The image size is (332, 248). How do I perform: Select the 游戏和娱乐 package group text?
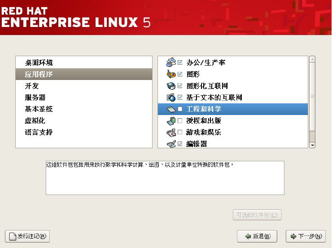[x=204, y=132]
